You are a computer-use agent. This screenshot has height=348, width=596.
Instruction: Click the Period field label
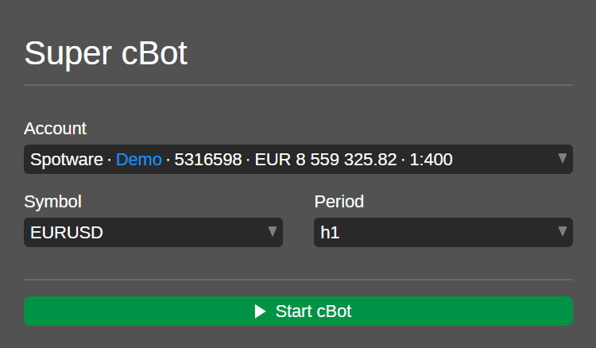coord(339,201)
